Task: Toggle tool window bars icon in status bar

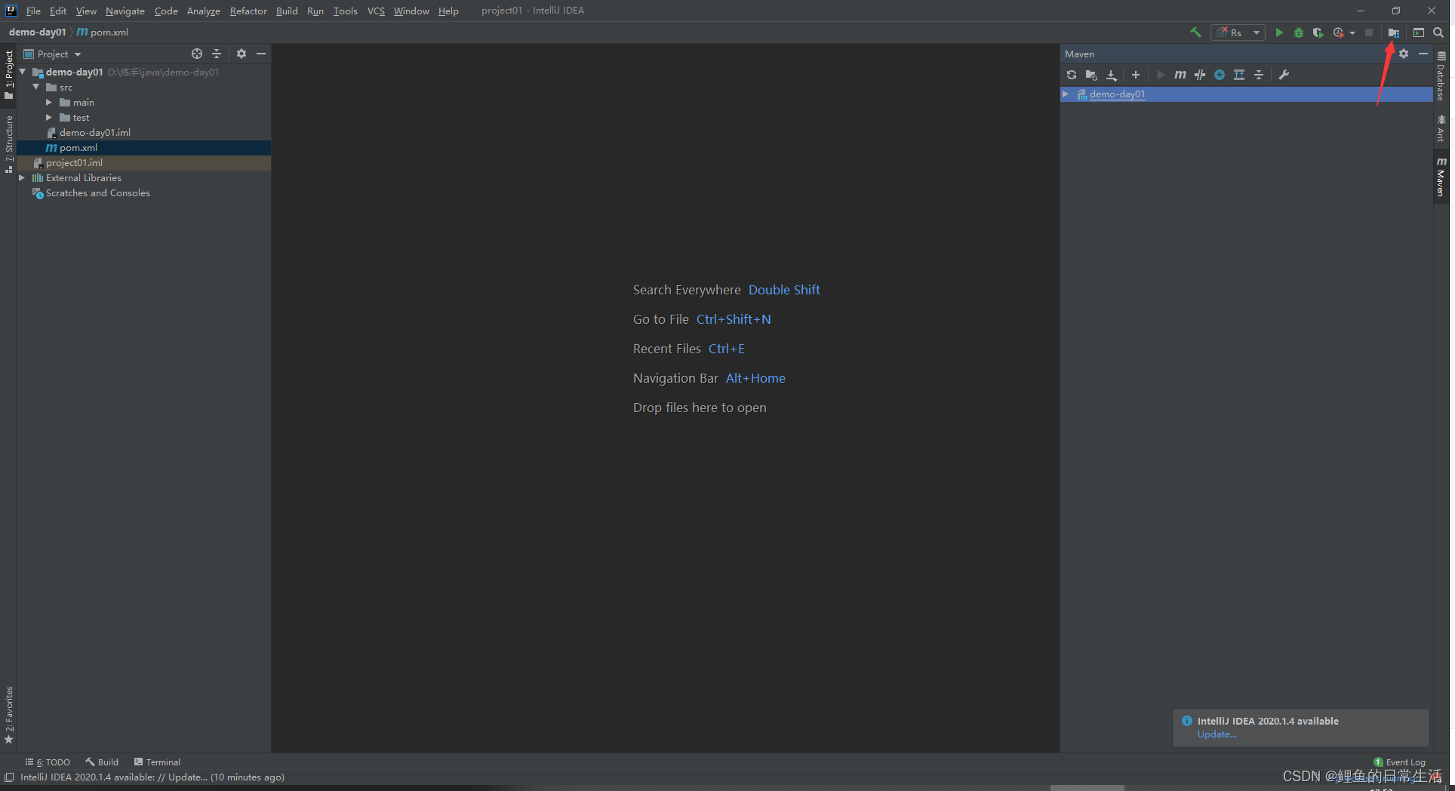Action: coord(9,777)
